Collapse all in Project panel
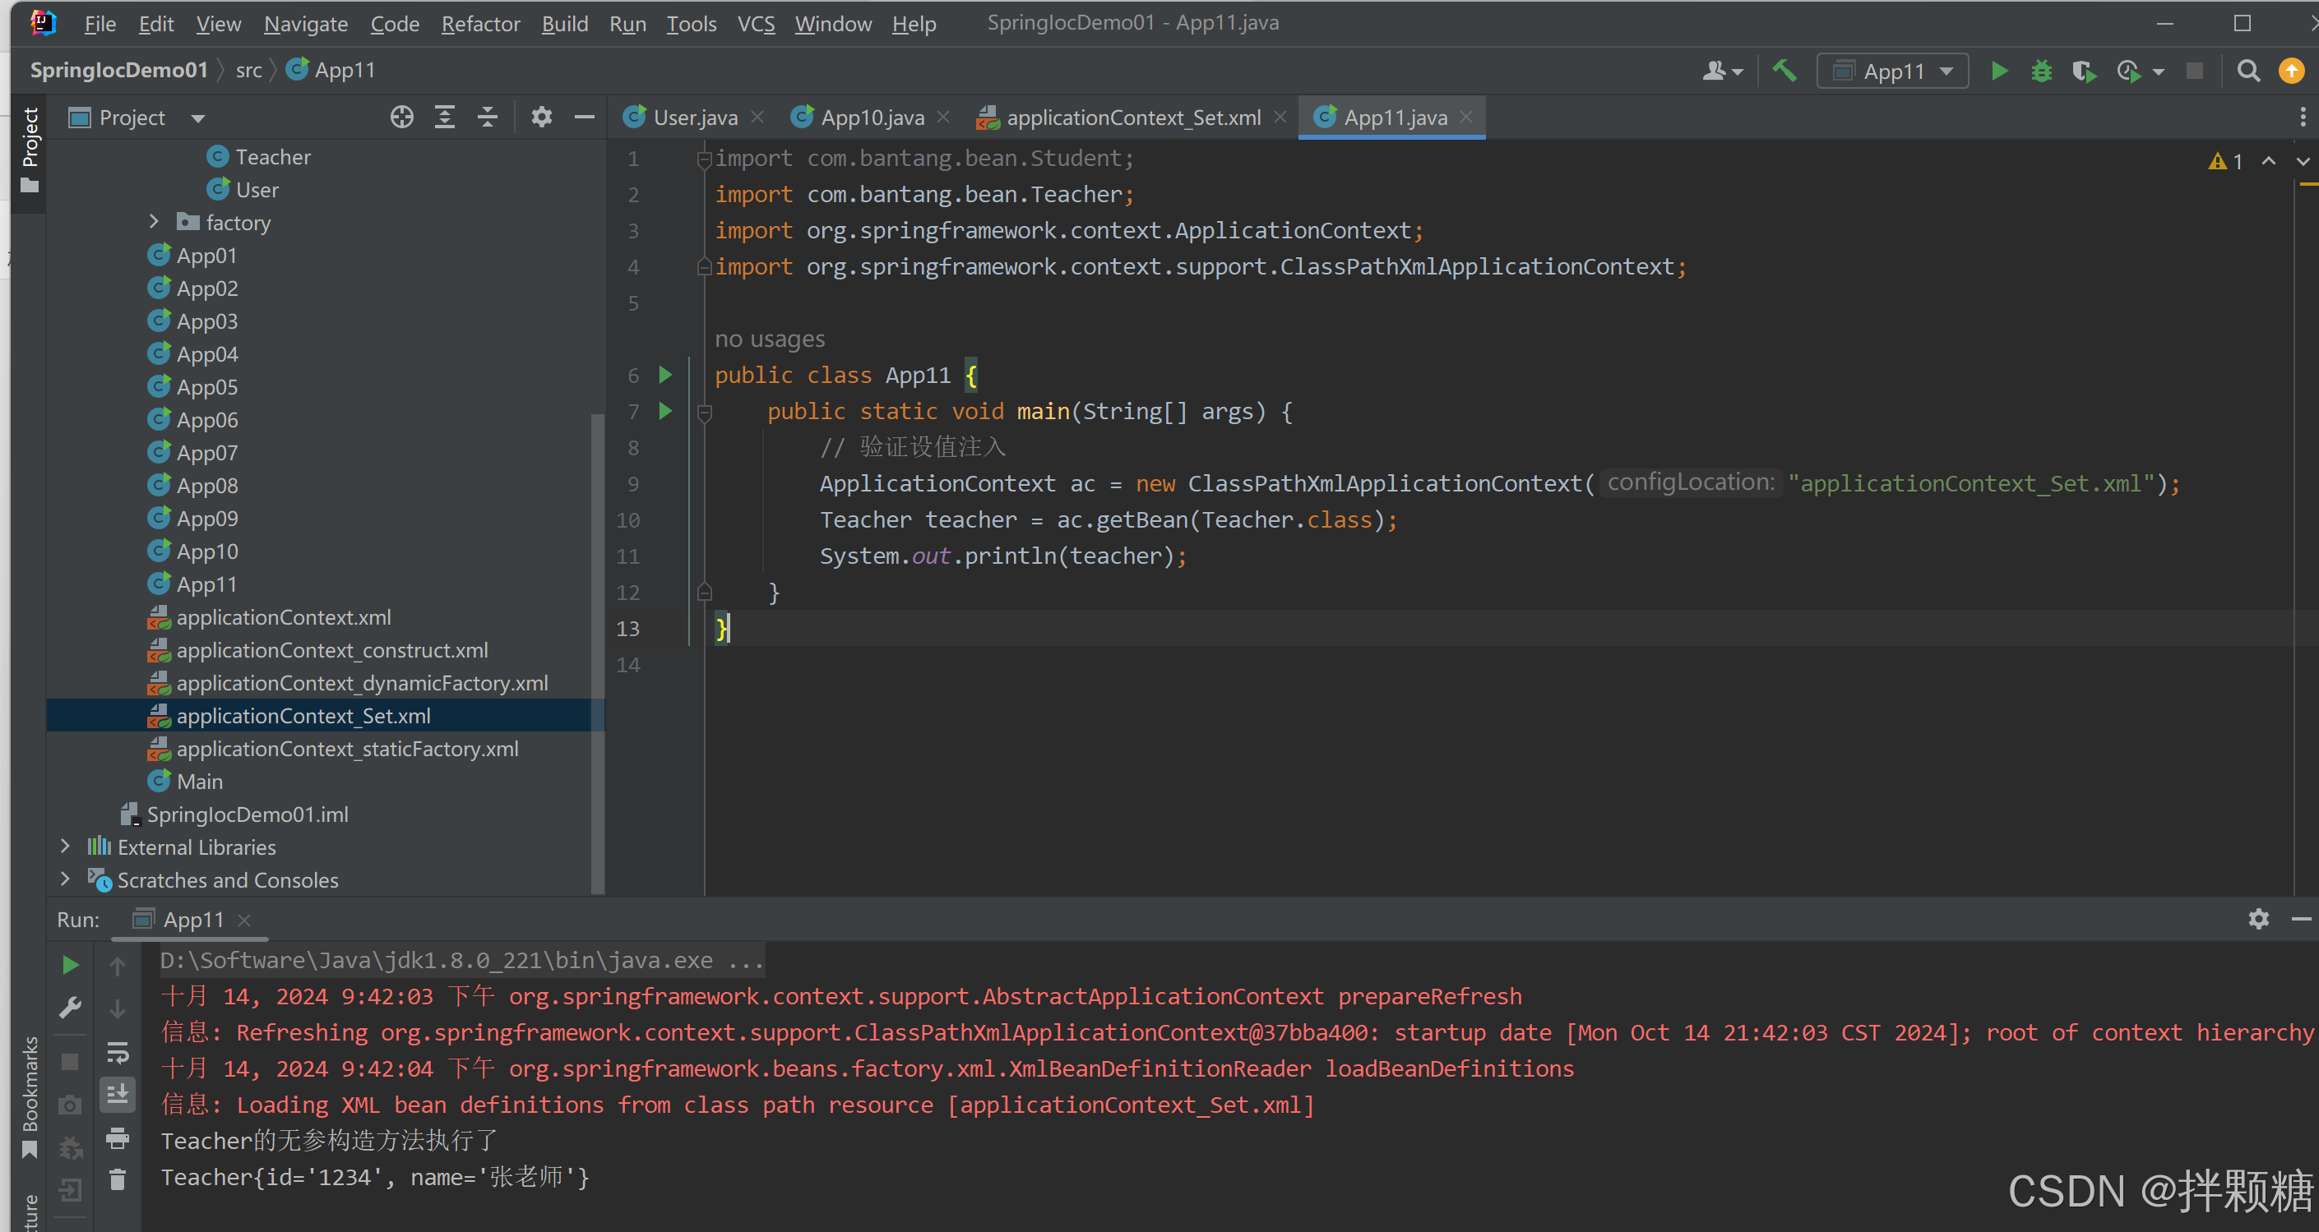Viewport: 2319px width, 1232px height. pos(487,117)
